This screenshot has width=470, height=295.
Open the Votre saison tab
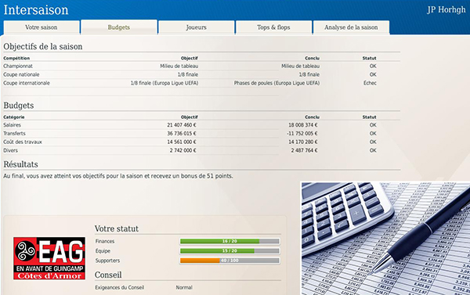click(x=42, y=27)
